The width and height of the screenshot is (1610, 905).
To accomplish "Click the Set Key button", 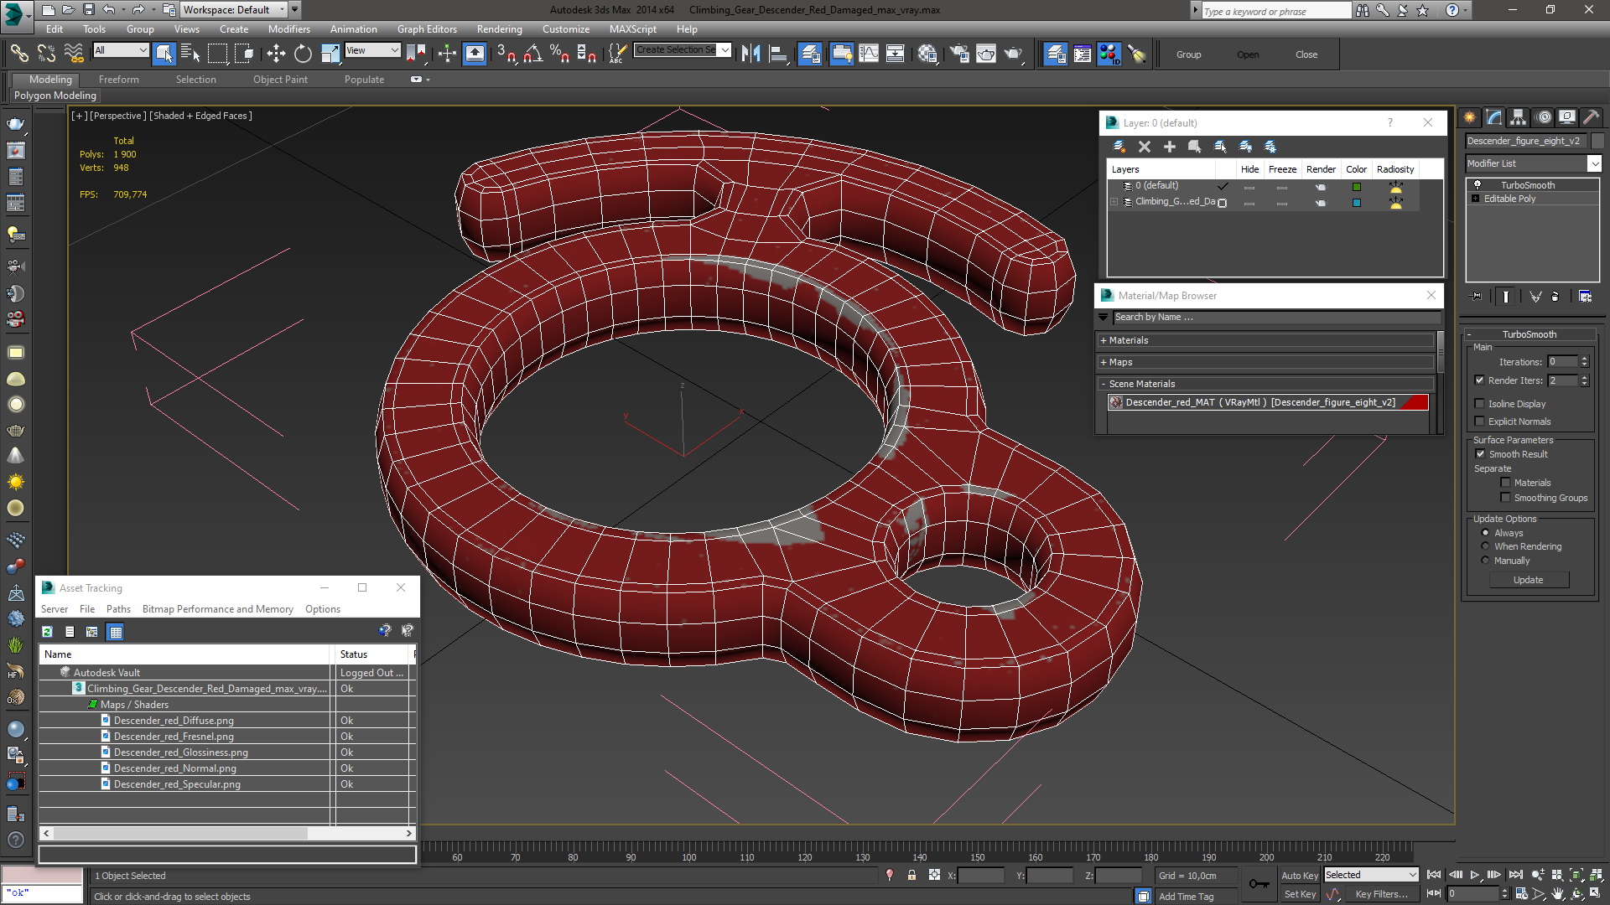I will (1300, 894).
